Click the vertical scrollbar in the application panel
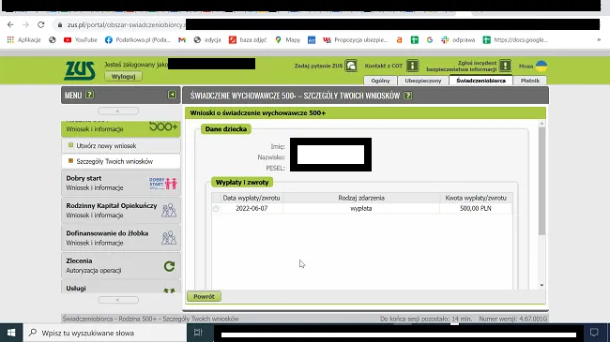The width and height of the screenshot is (610, 342). (541, 181)
